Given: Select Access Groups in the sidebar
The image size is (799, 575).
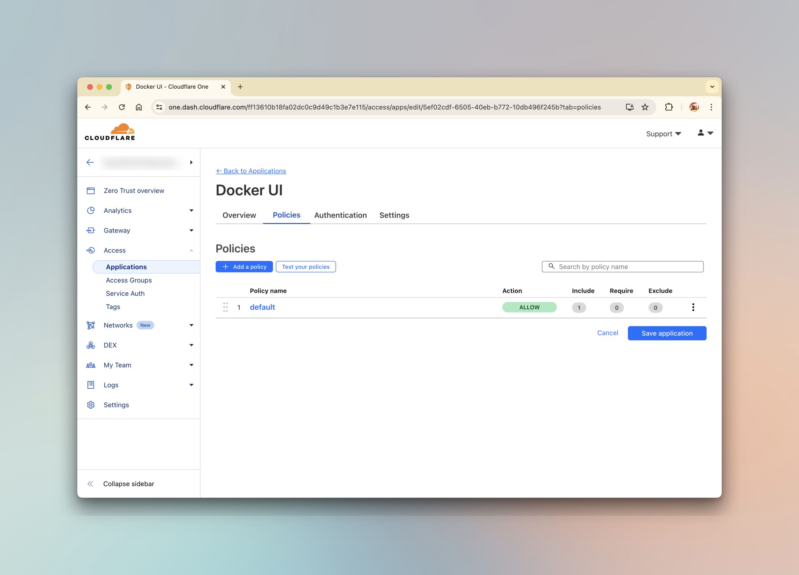Looking at the screenshot, I should point(129,280).
